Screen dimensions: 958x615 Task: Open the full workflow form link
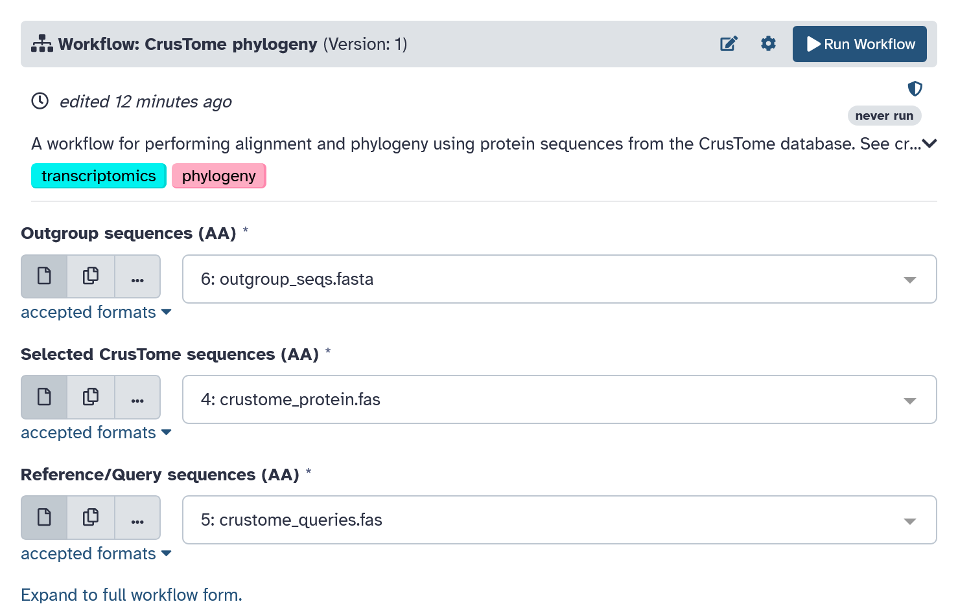click(131, 594)
